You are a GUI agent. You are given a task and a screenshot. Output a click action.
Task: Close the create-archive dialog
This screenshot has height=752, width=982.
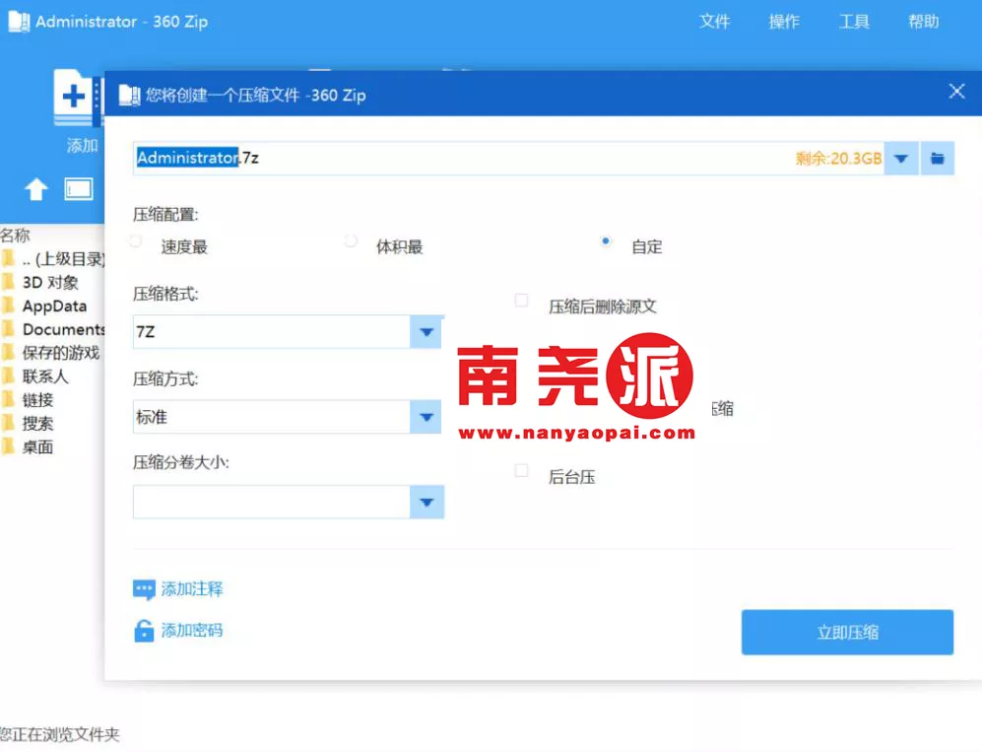[956, 92]
